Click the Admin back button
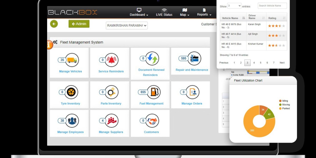316x158 pixels. (79, 23)
